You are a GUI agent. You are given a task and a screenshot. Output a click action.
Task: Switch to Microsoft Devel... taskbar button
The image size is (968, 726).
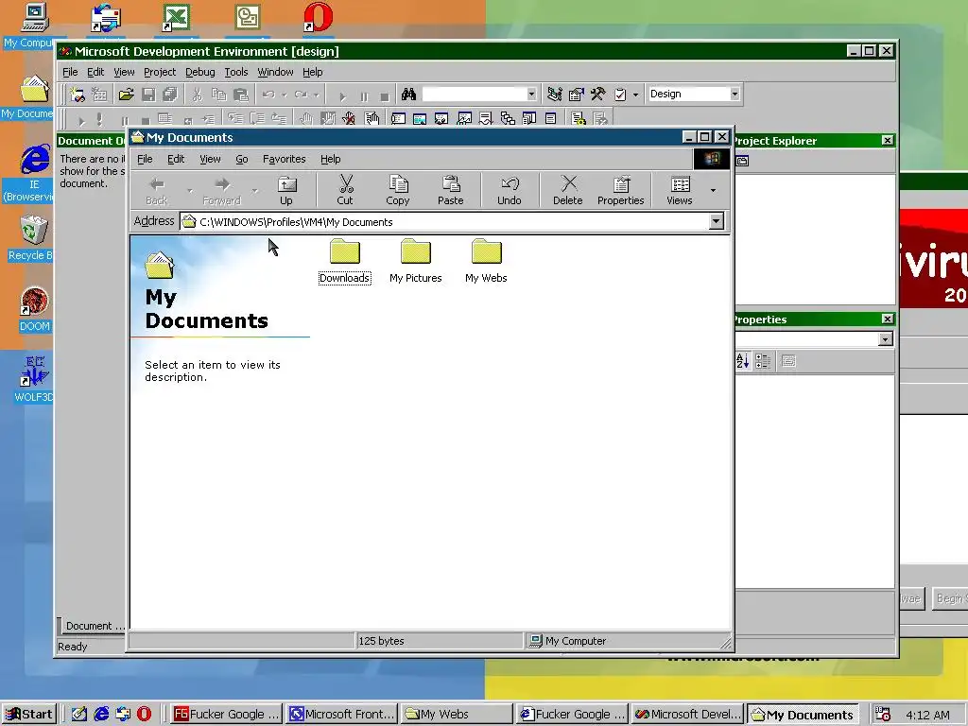click(688, 715)
